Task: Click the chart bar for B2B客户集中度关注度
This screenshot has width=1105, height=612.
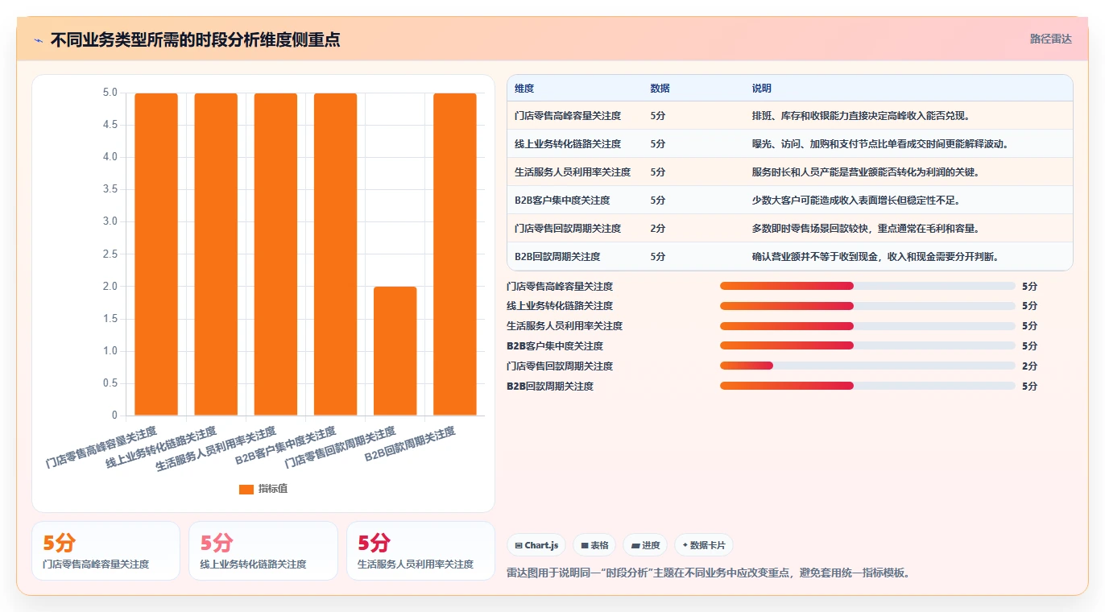Action: point(335,254)
